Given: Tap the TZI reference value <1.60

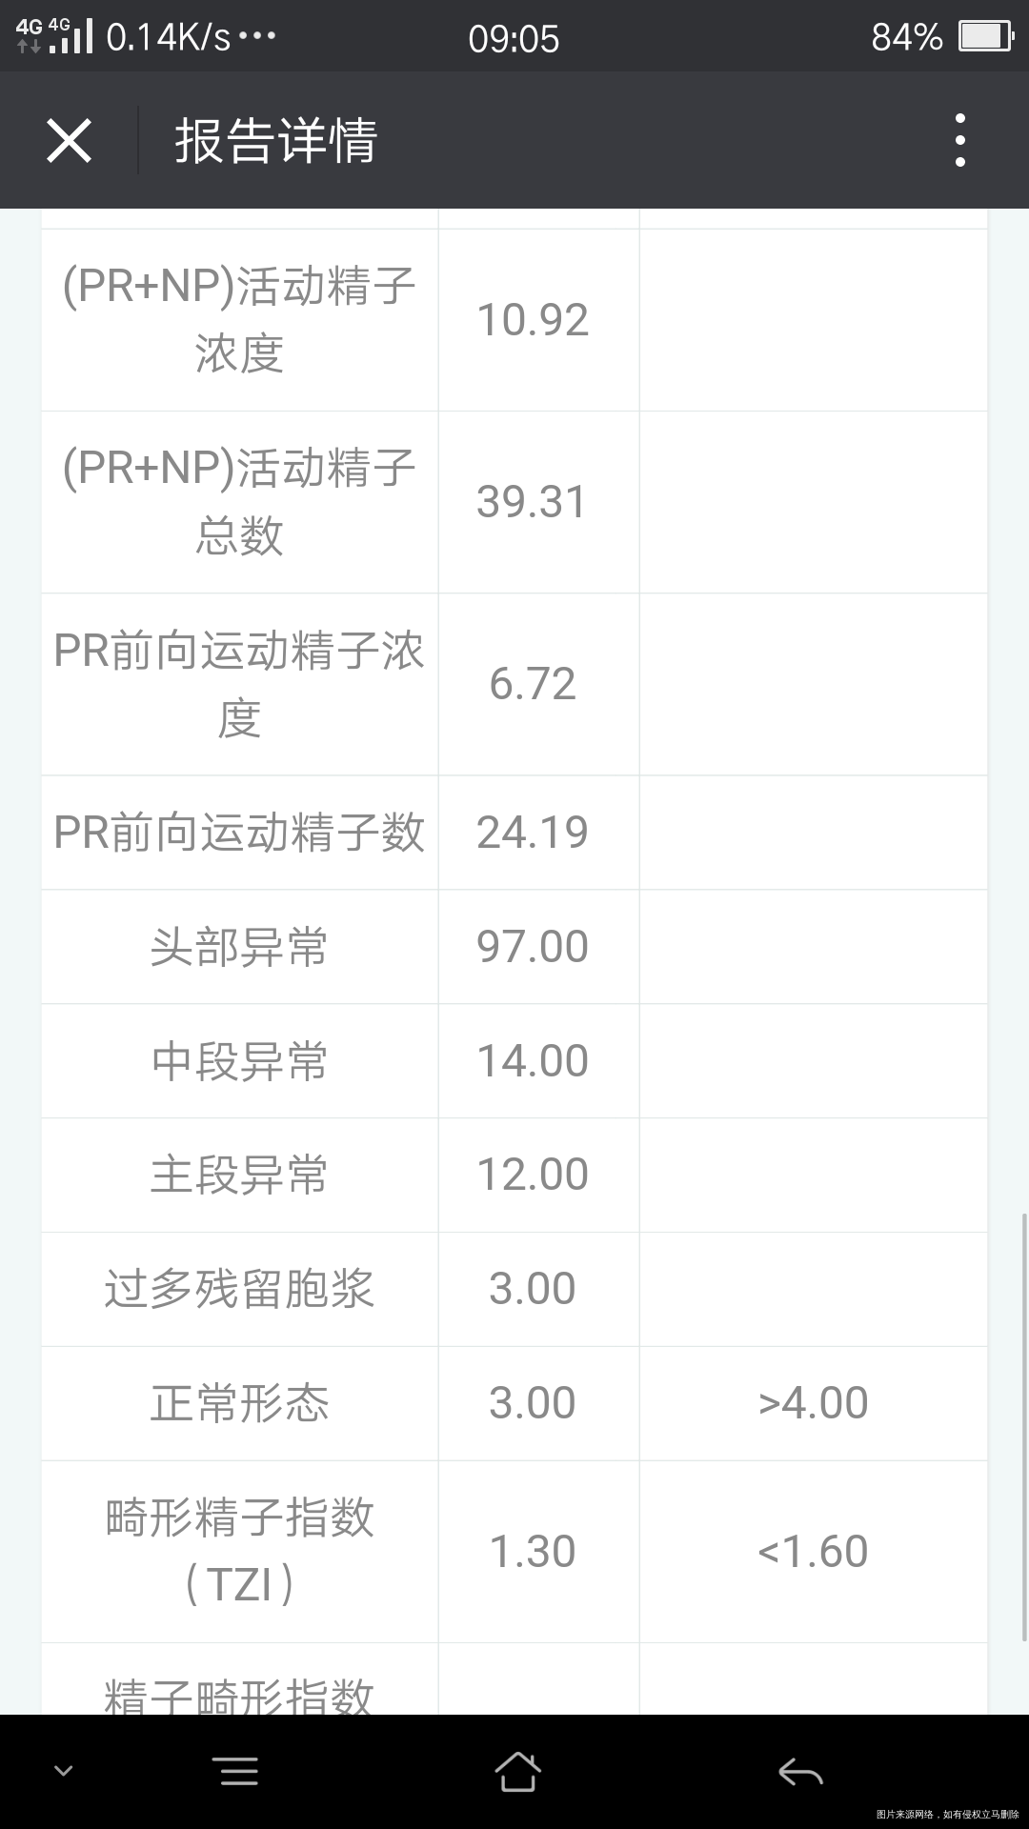Looking at the screenshot, I should tap(813, 1551).
